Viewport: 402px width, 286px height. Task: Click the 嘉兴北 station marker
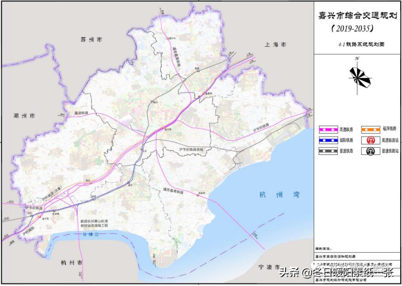coord(167,38)
